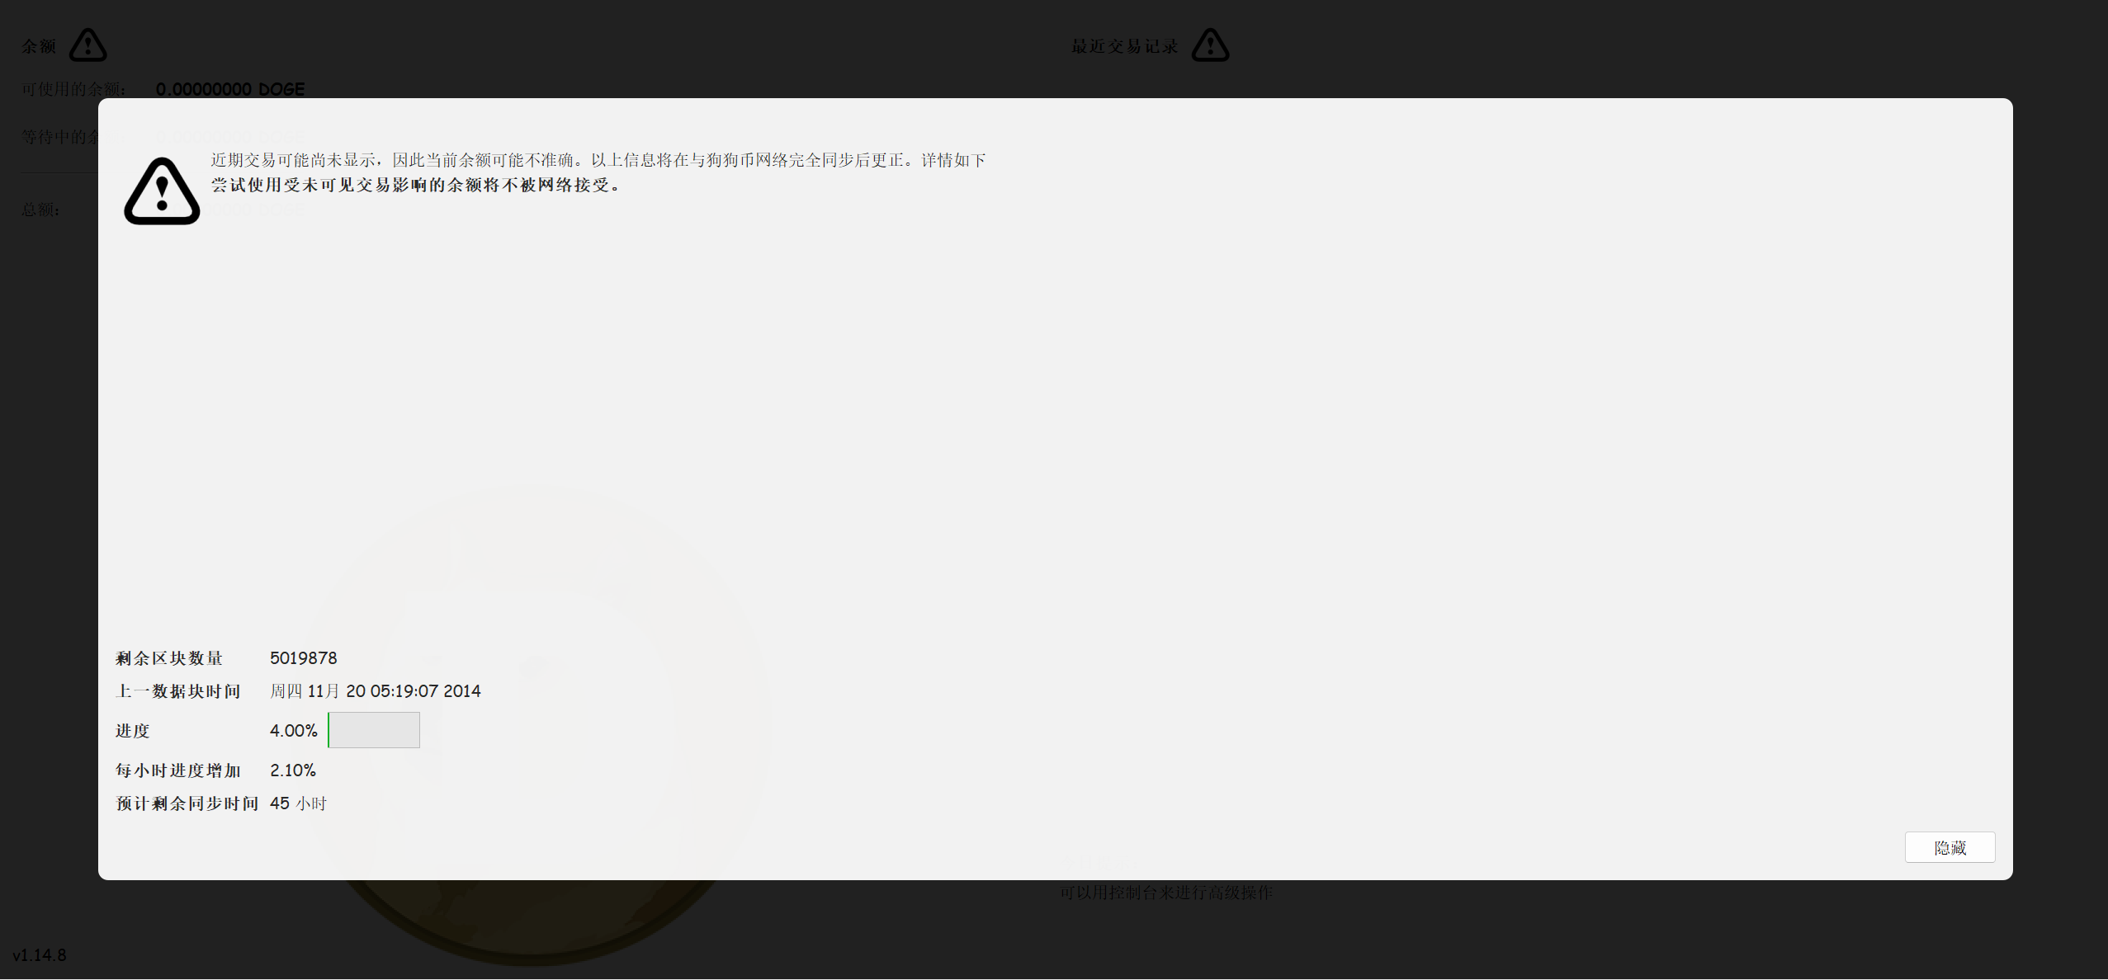Click the 上一数据块时间 label

pos(178,691)
